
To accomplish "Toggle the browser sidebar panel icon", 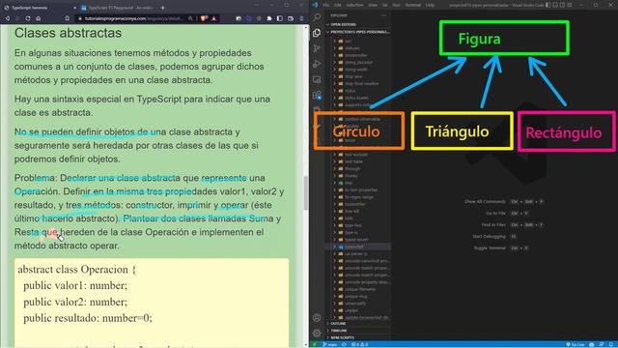I will point(280,18).
